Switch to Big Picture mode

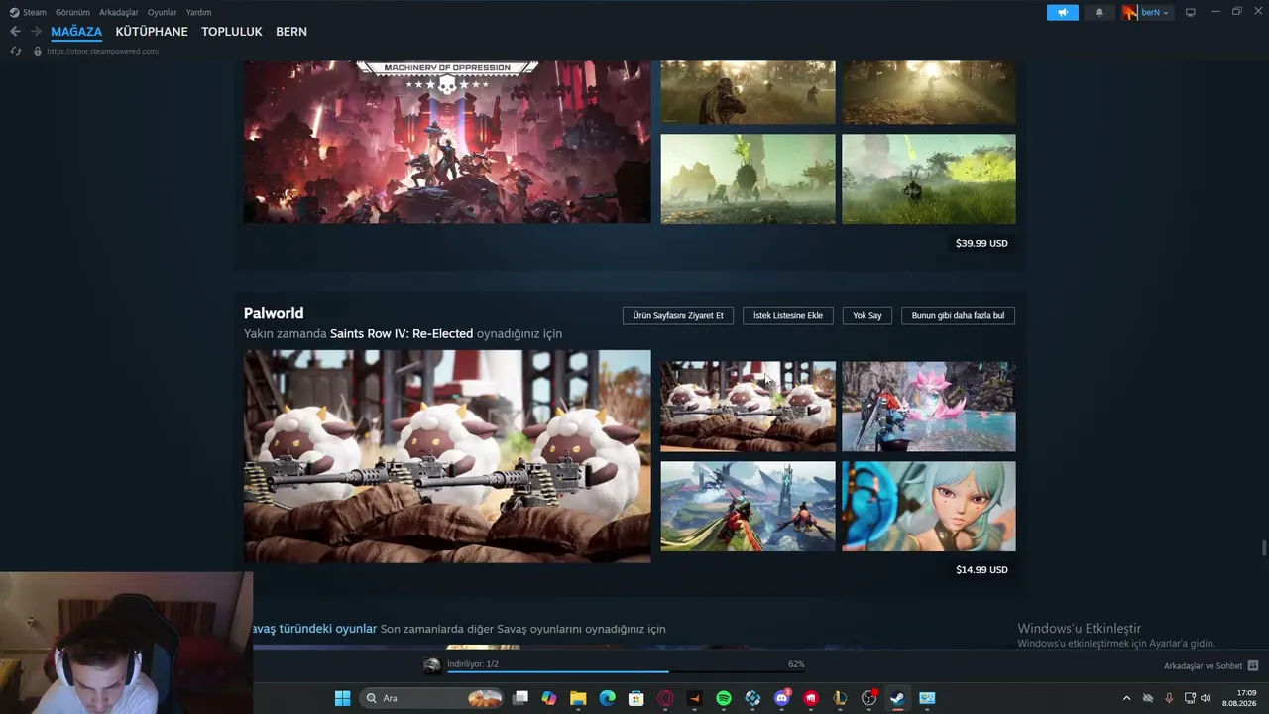(x=1190, y=12)
